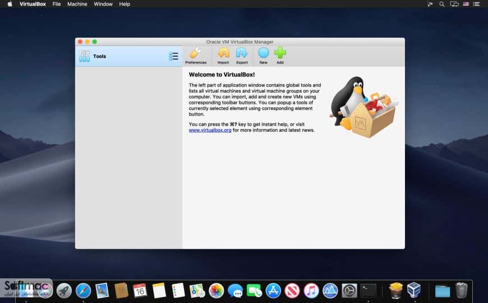
Task: Click the Export appliance toolbar icon
Action: (x=242, y=56)
